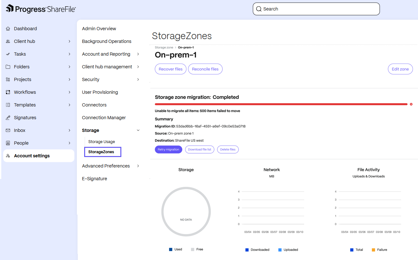The height and width of the screenshot is (260, 418).
Task: Open Signatures in sidebar
Action: (x=25, y=118)
